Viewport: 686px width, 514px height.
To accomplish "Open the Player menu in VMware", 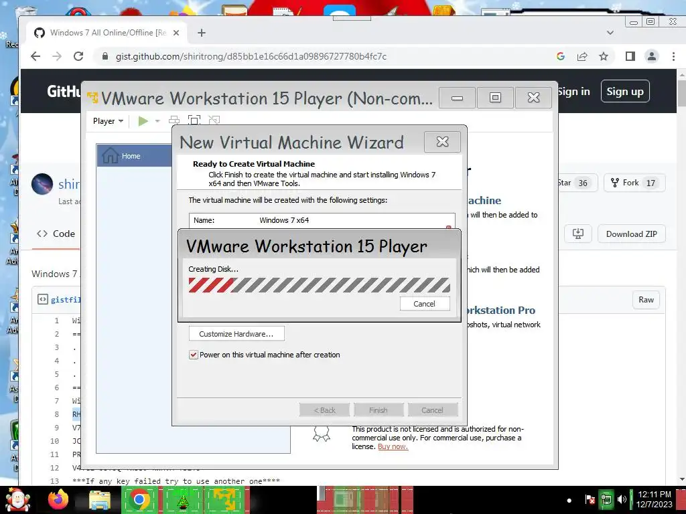I will 108,121.
